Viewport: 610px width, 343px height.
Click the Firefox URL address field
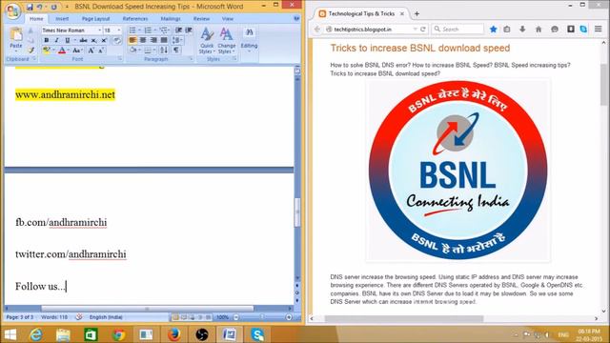[x=371, y=30]
